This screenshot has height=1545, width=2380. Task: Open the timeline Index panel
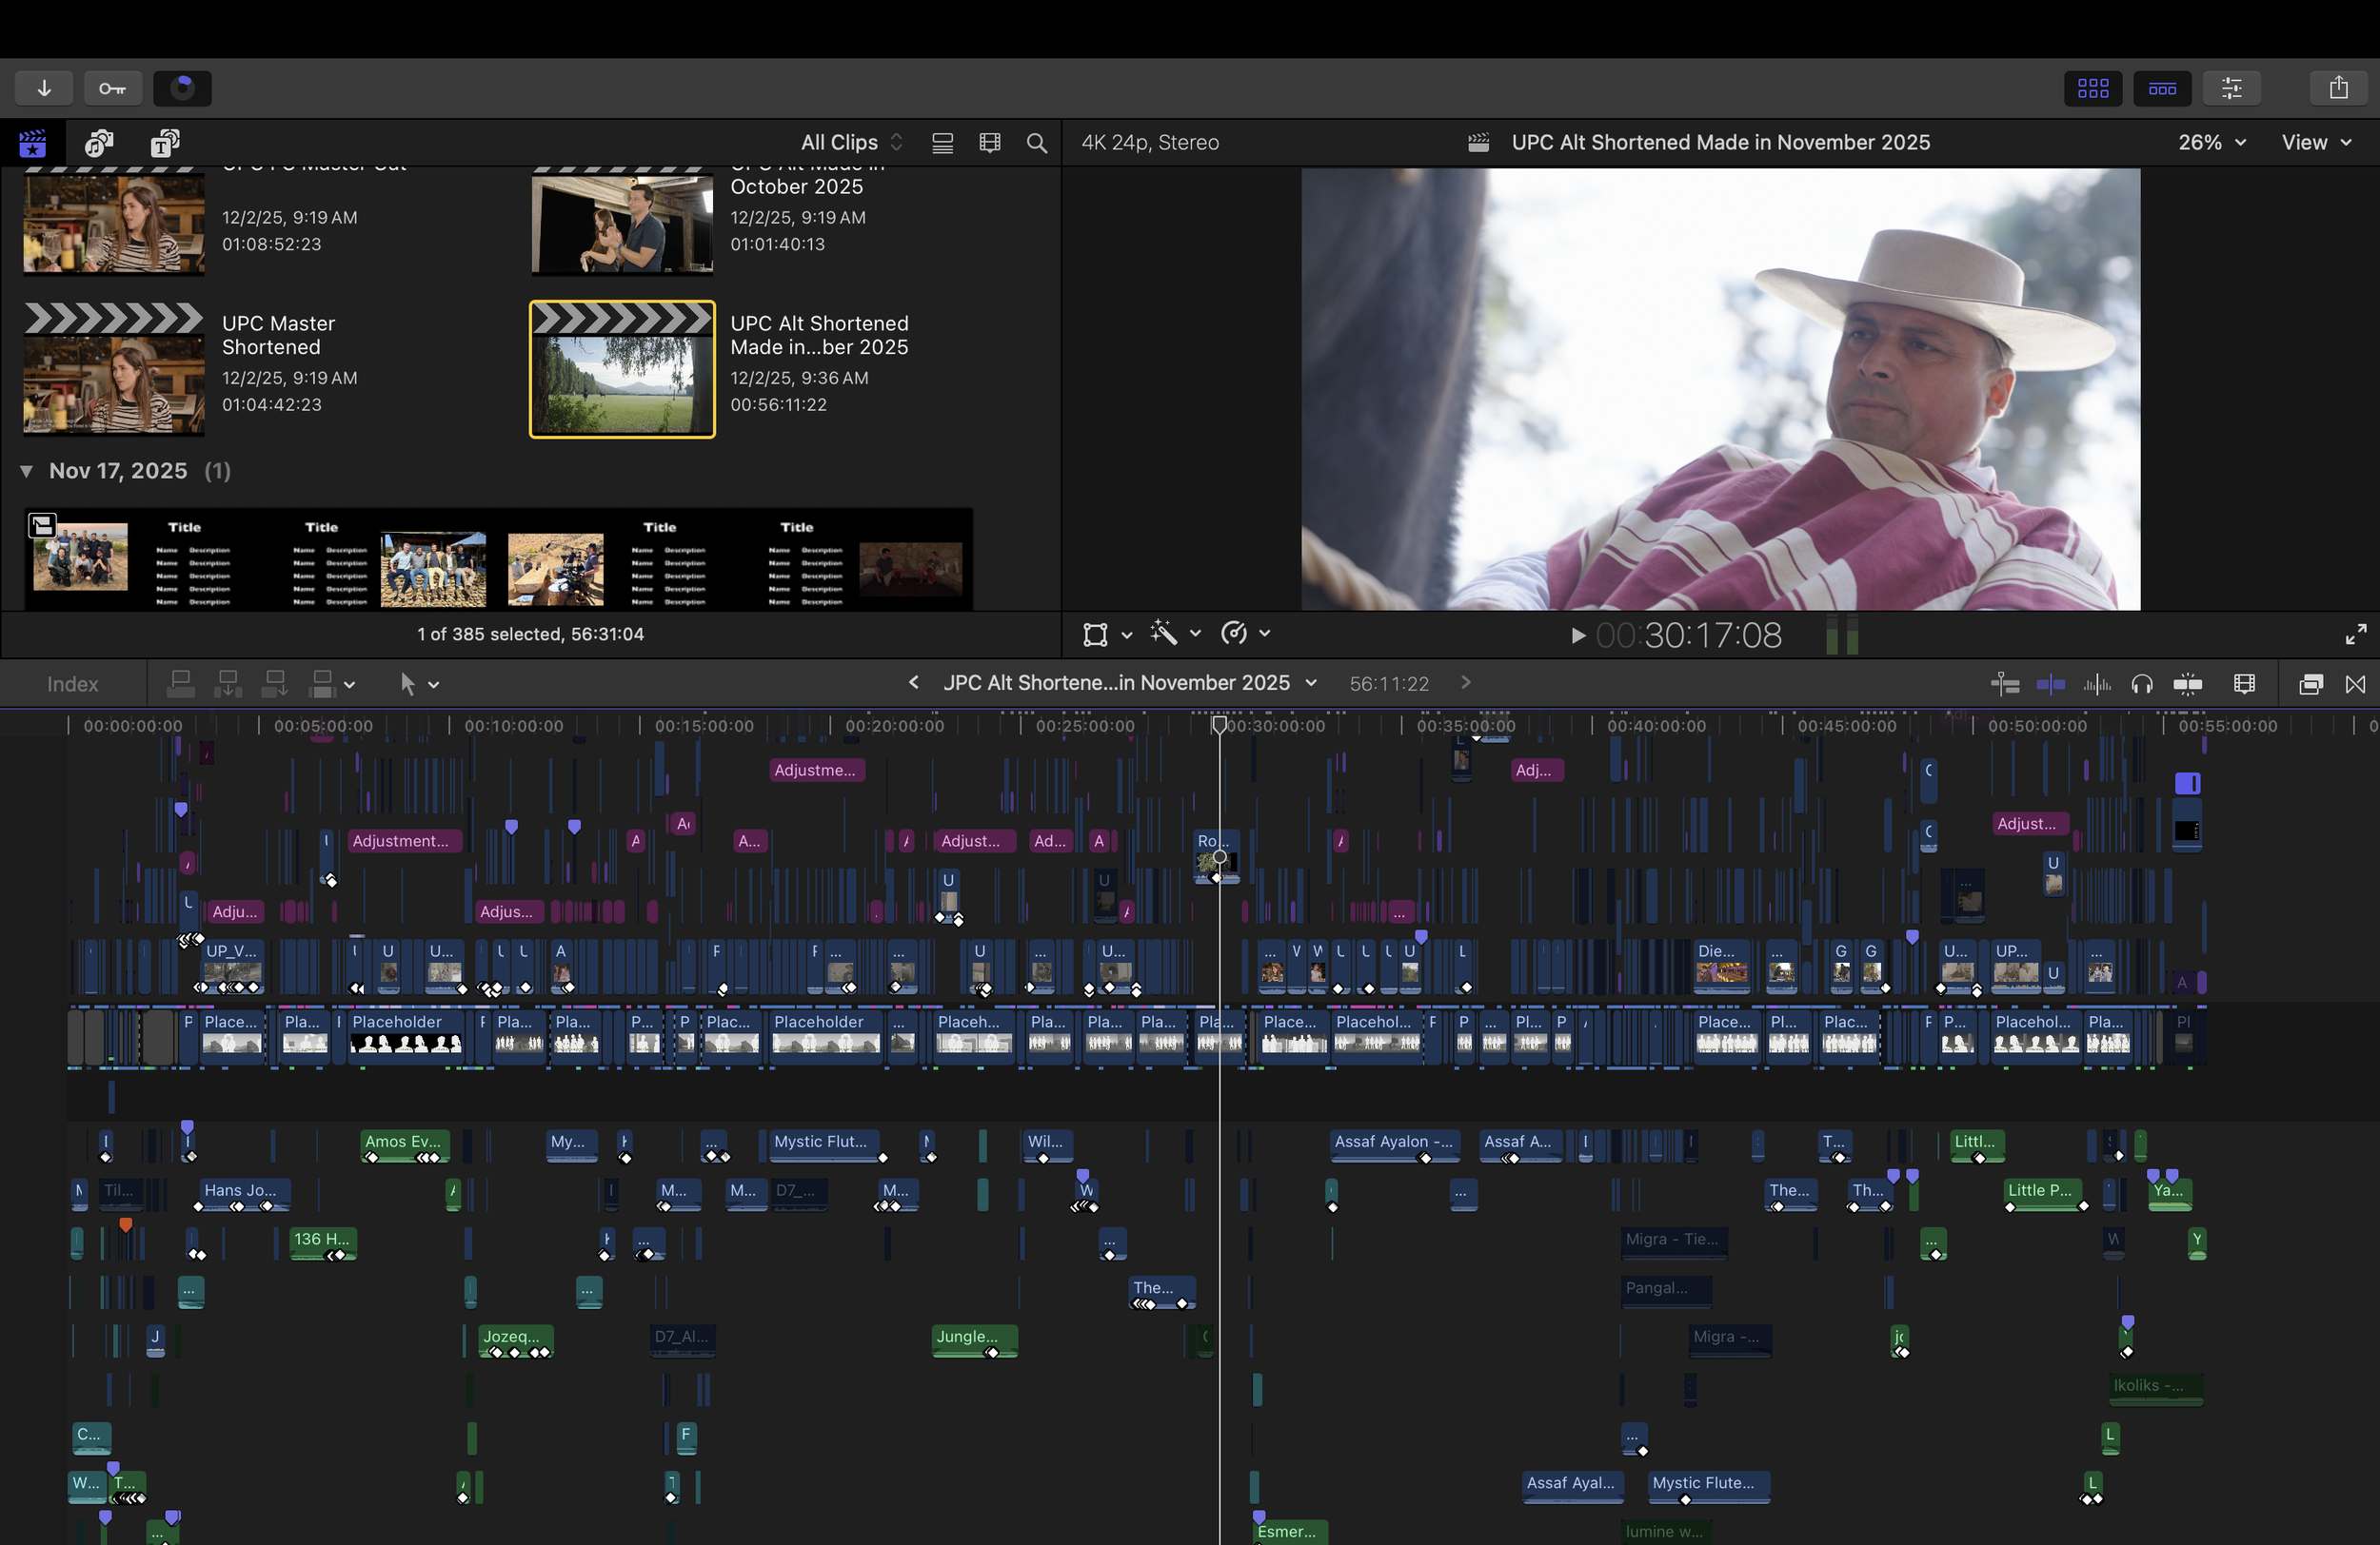pyautogui.click(x=72, y=684)
